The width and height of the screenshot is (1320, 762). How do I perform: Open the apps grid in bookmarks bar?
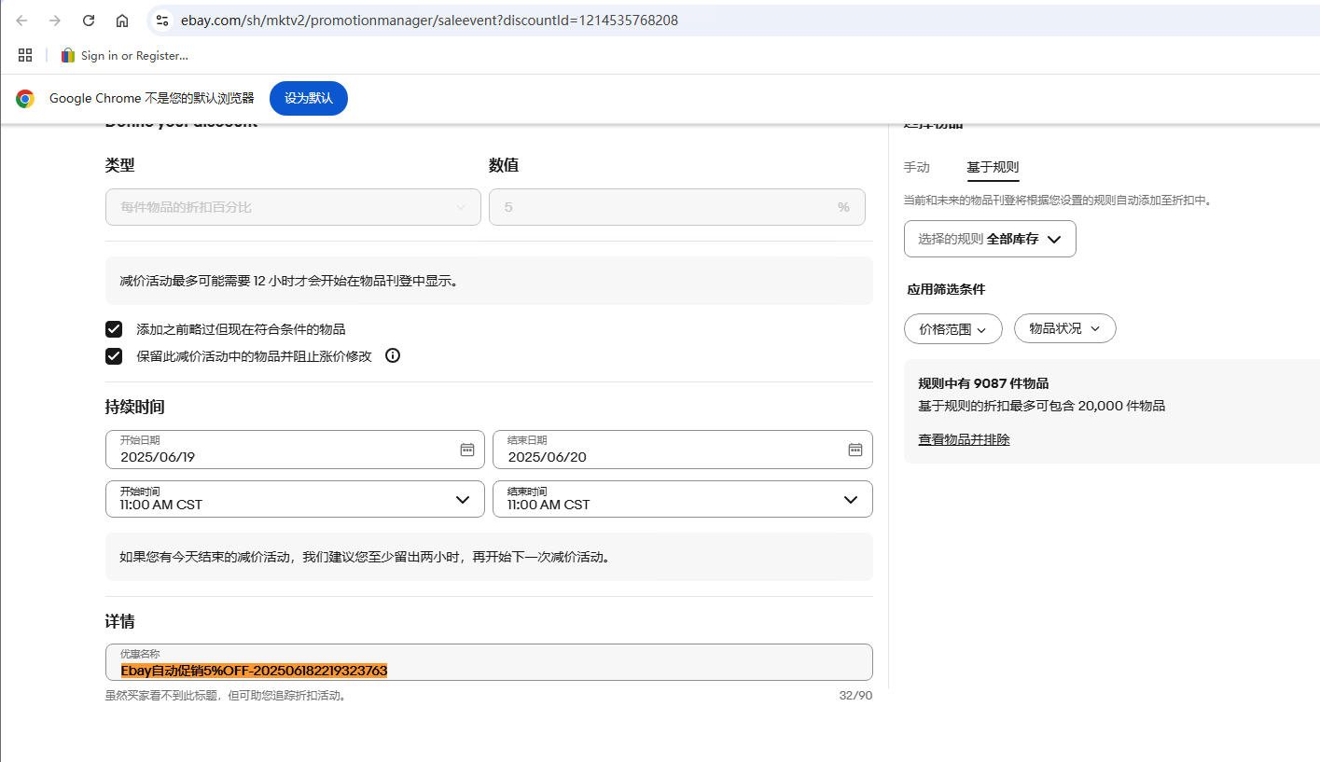(25, 55)
